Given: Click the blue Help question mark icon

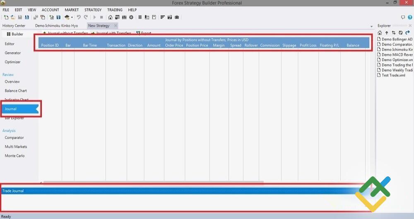Looking at the screenshot, I should tap(410, 17).
